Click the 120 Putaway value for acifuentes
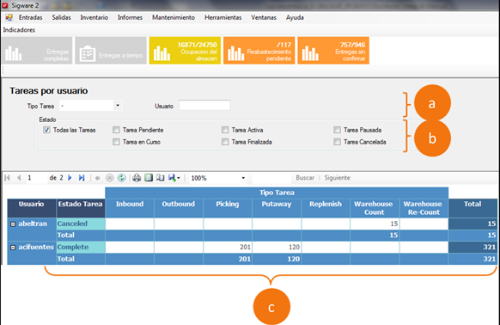The height and width of the screenshot is (325, 500). coord(277,247)
